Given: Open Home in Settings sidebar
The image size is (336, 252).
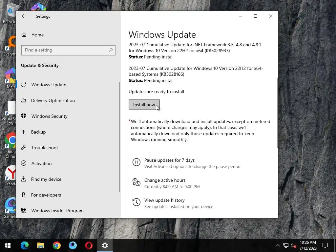Looking at the screenshot, I should click(37, 35).
